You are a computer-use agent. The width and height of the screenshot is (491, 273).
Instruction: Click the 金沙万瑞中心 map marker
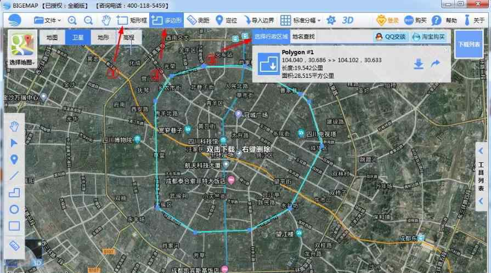click(x=43, y=96)
